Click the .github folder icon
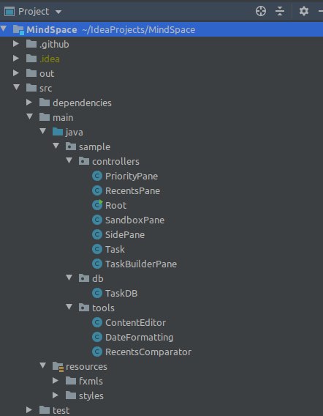Viewport: 323px width, 416px height. click(x=31, y=43)
